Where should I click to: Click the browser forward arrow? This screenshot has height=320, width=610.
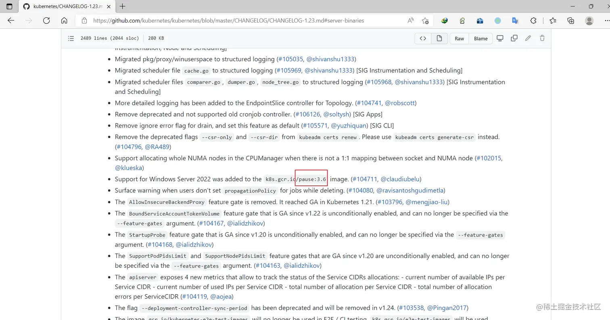point(29,21)
